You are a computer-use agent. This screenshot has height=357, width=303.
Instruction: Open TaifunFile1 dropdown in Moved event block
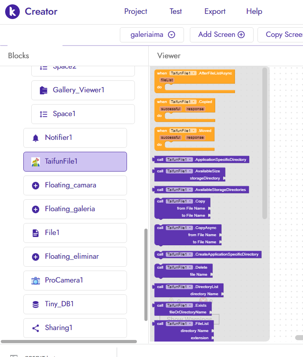tap(183, 131)
